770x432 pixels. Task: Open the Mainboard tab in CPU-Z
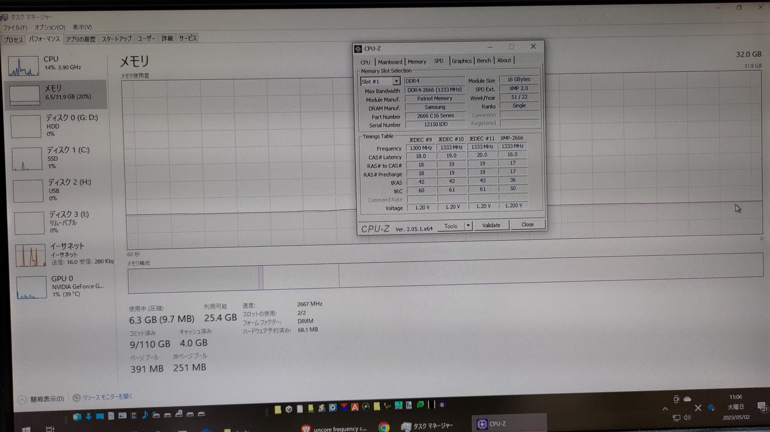[390, 62]
